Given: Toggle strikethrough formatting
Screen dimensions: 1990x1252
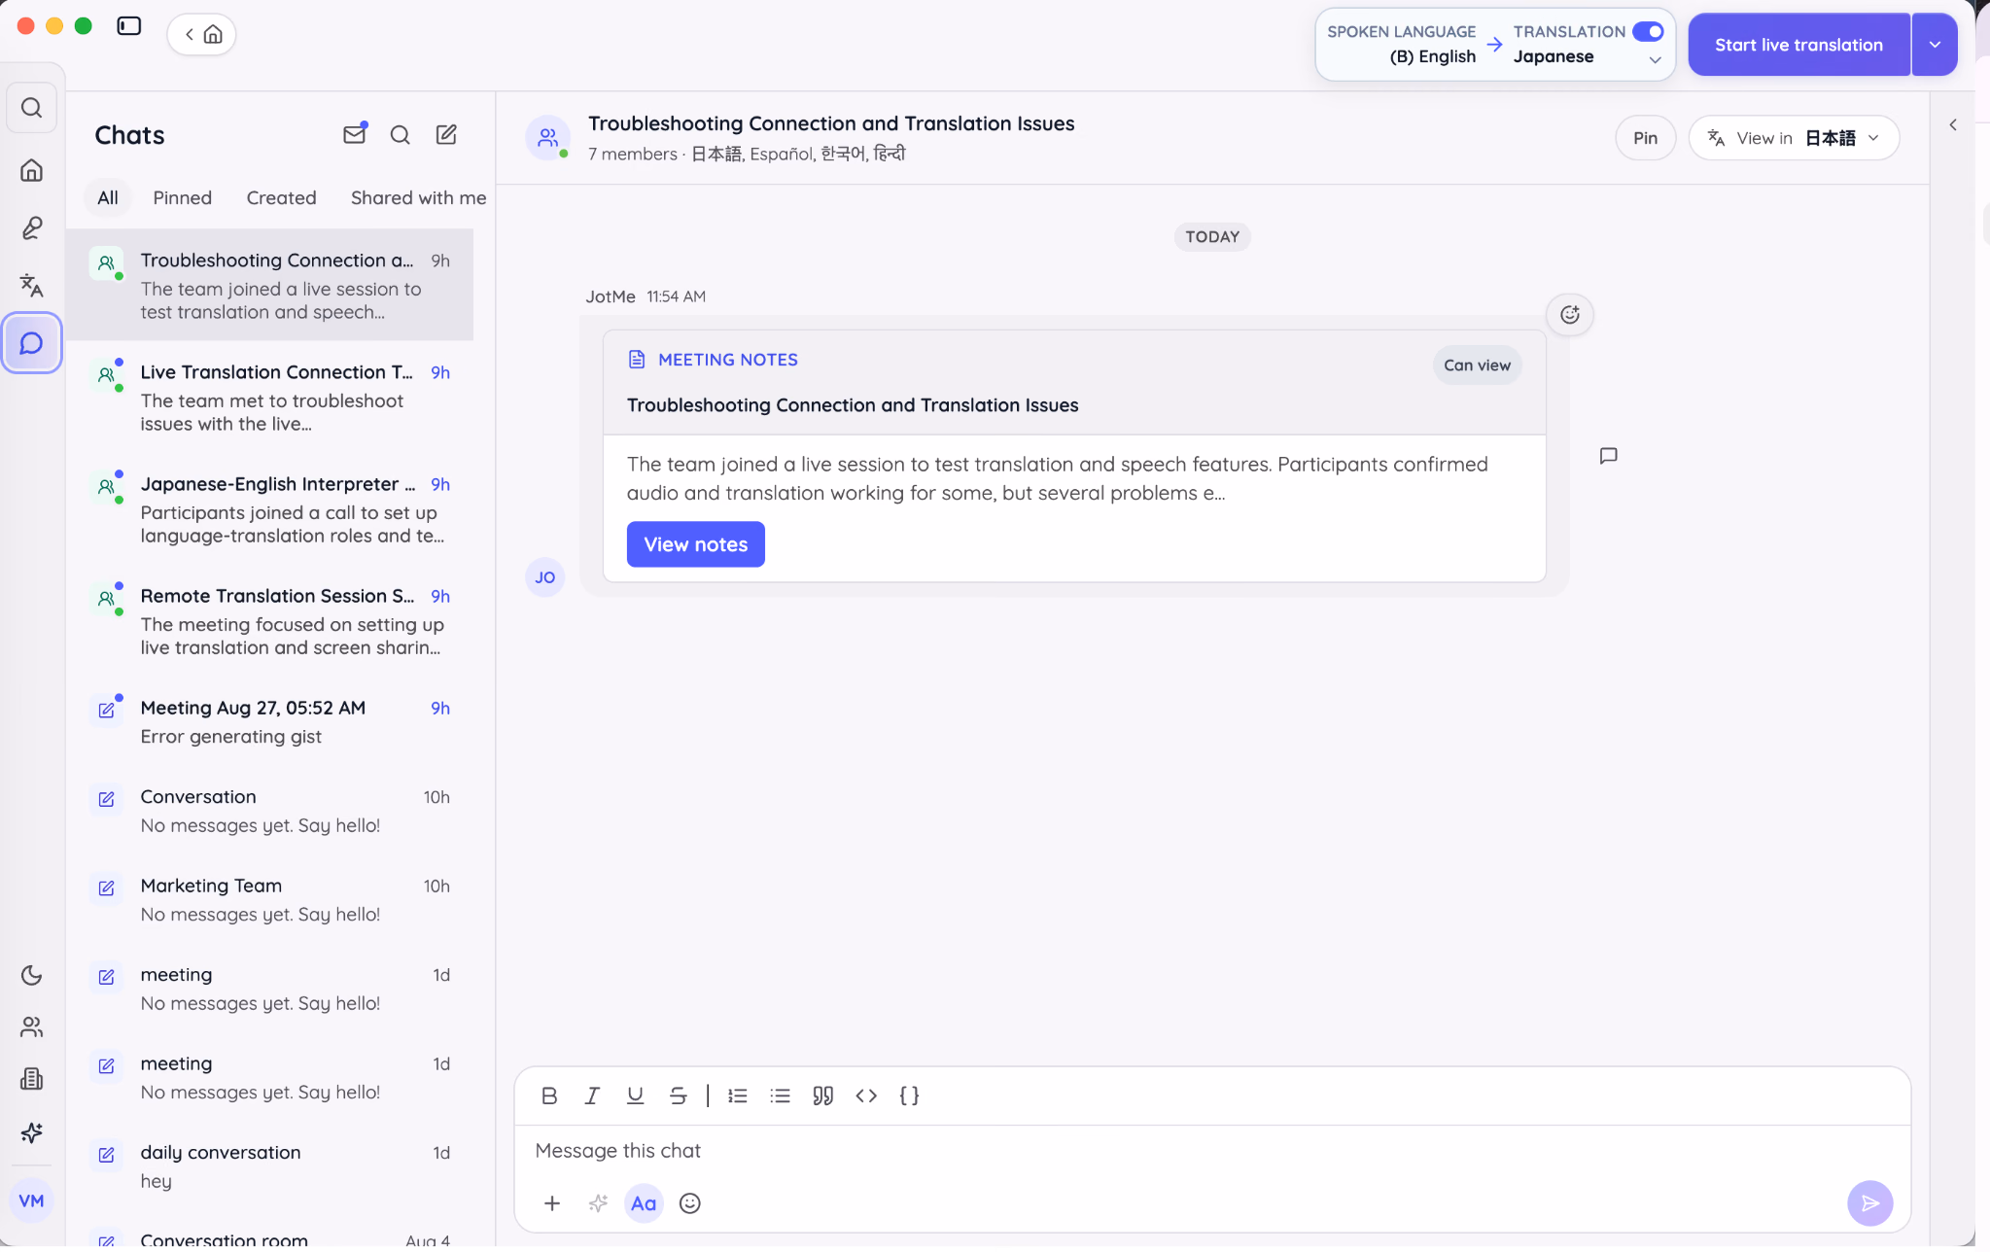Looking at the screenshot, I should coord(678,1095).
